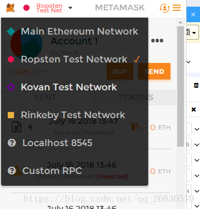The image size is (200, 209).
Task: Click the orange checkmark next to Ropsten
Action: pyautogui.click(x=137, y=59)
